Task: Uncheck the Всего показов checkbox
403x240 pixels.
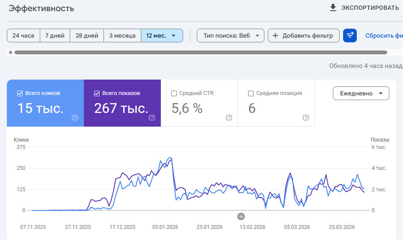Action: 97,93
